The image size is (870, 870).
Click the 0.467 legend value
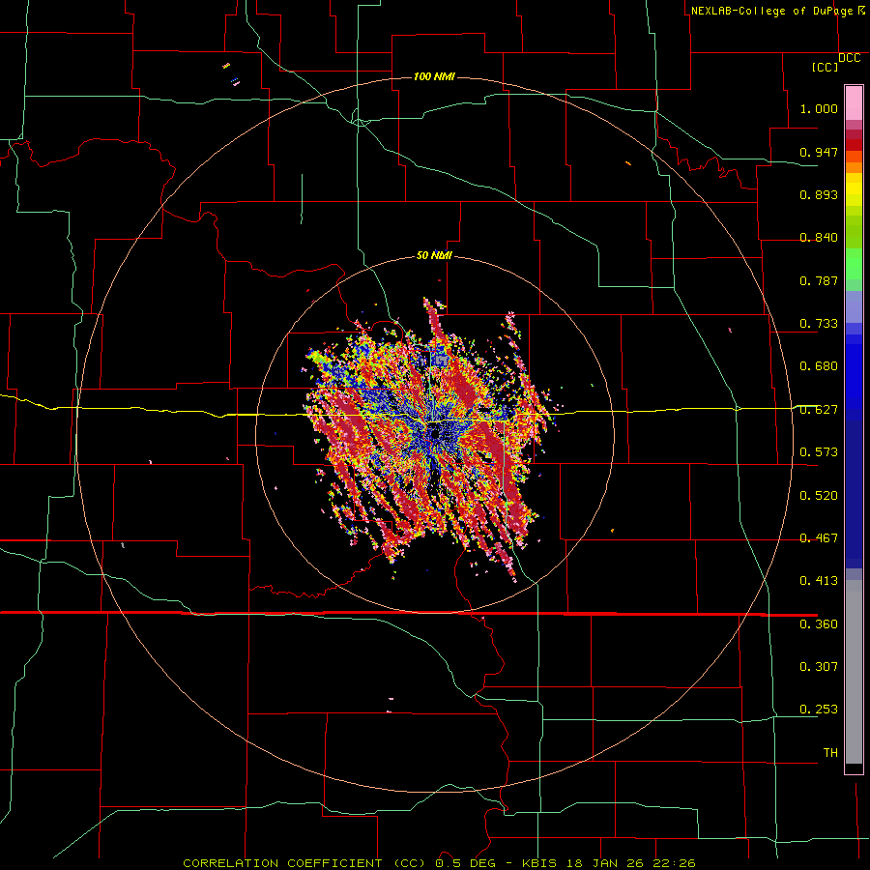(819, 538)
